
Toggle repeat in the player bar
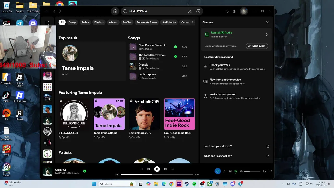coord(172,169)
